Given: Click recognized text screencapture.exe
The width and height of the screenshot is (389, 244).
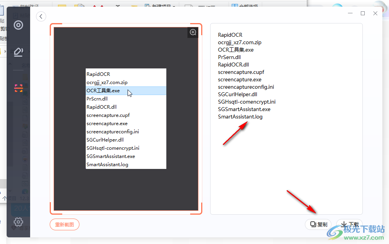Looking at the screenshot, I should [x=240, y=80].
